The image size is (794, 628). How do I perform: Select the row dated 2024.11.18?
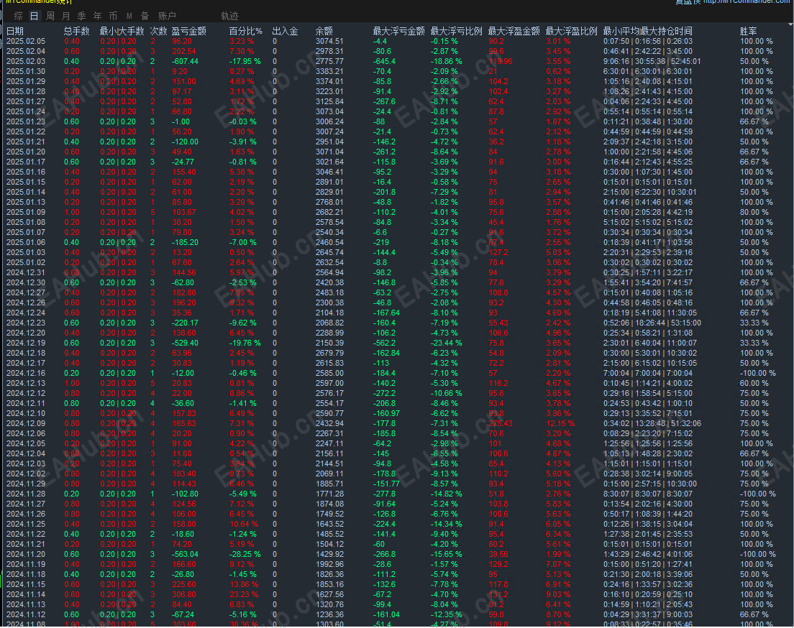[397, 574]
